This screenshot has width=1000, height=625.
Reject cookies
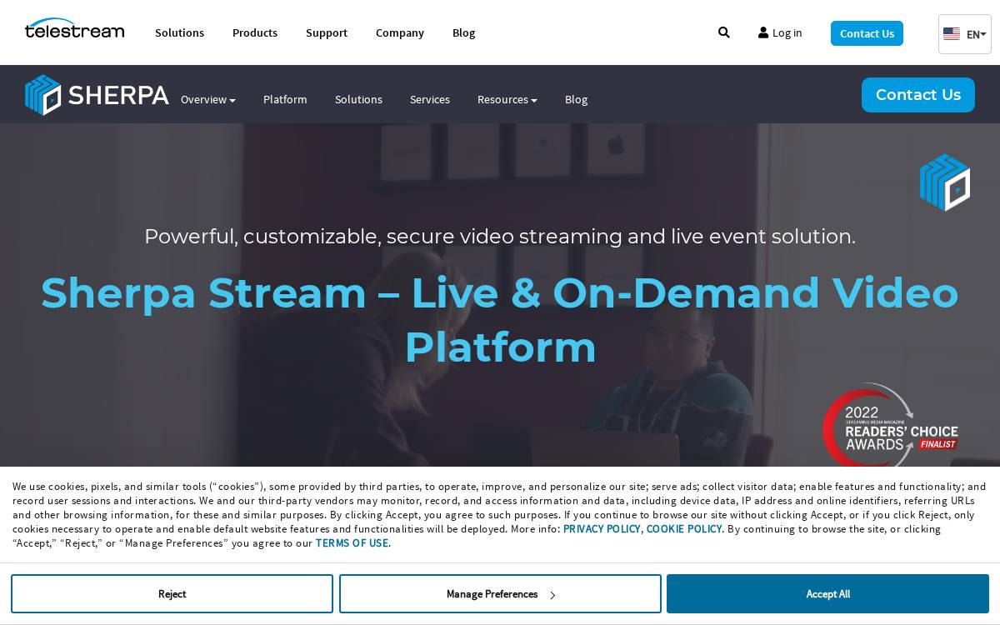pos(172,594)
